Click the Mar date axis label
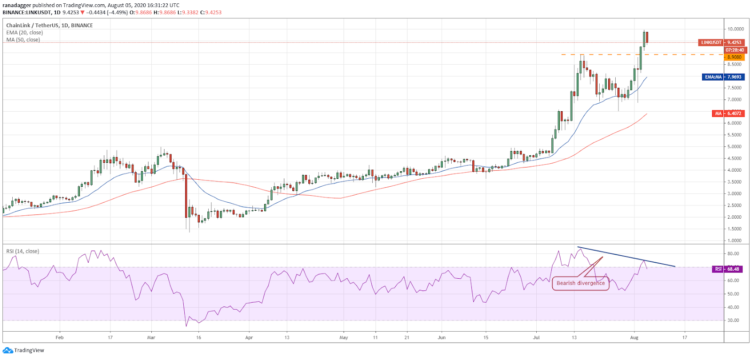This screenshot has width=752, height=358. [151, 337]
